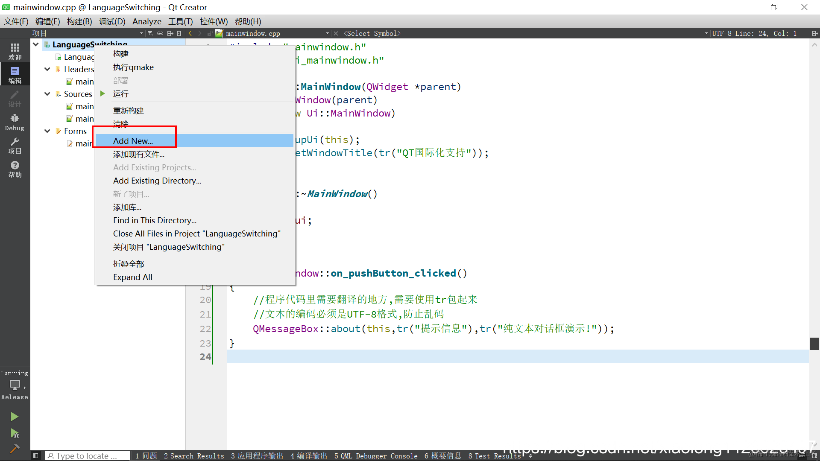Choose 执行qmake in the context menu

tap(195, 67)
